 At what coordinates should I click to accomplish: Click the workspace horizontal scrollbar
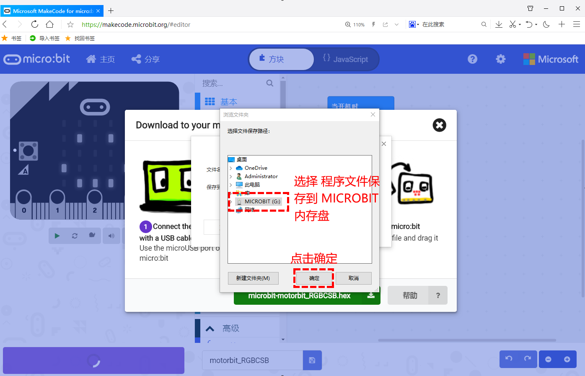point(467,340)
